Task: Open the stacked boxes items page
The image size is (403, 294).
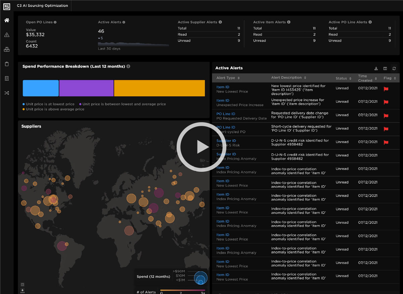Action: click(7, 50)
